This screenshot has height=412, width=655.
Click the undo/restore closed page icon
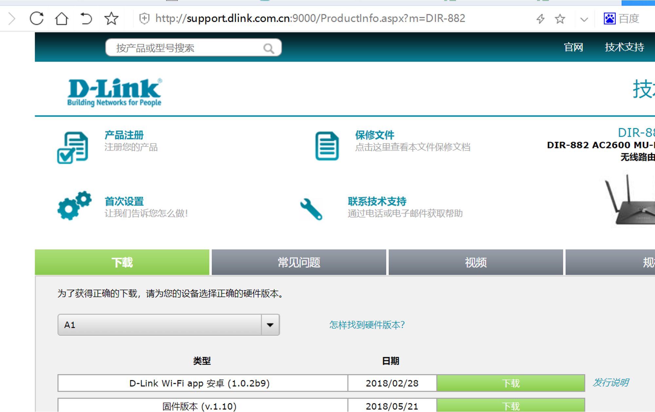tap(86, 18)
